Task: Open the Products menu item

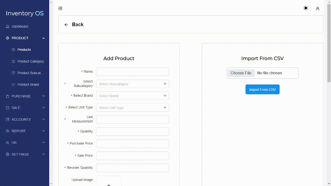Action: pyautogui.click(x=24, y=50)
